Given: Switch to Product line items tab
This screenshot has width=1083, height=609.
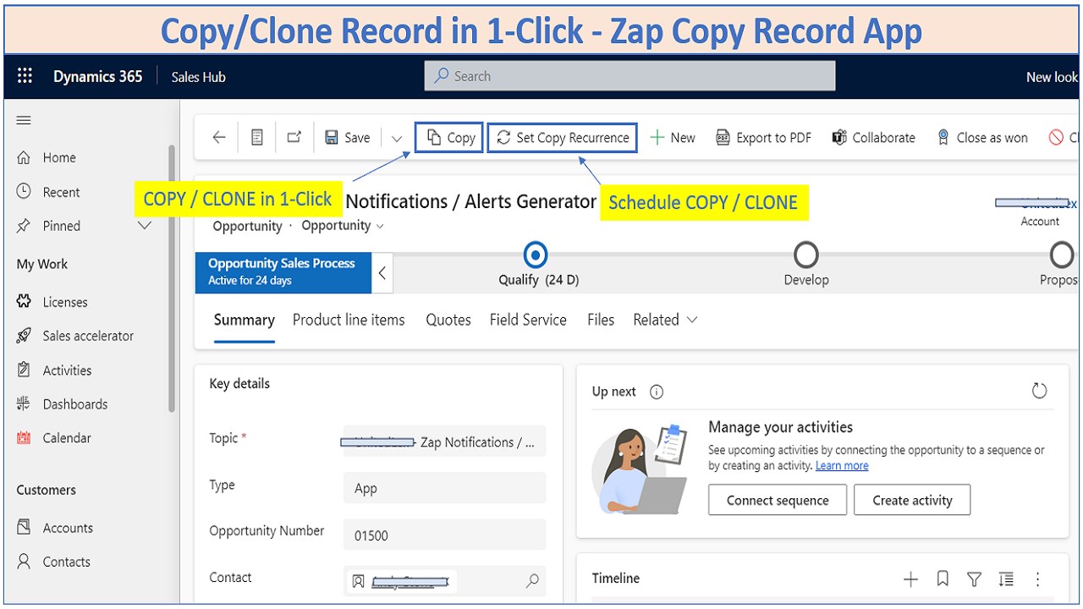Looking at the screenshot, I should point(349,320).
